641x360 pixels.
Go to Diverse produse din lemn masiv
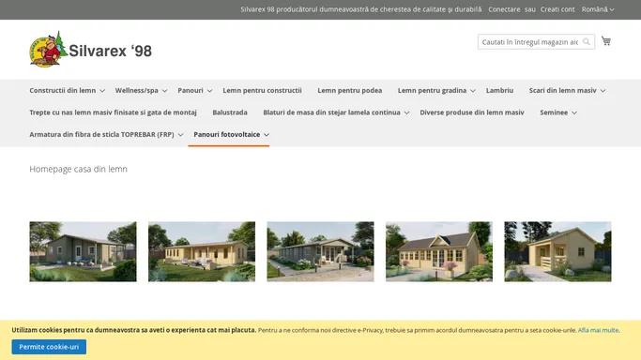(x=472, y=112)
